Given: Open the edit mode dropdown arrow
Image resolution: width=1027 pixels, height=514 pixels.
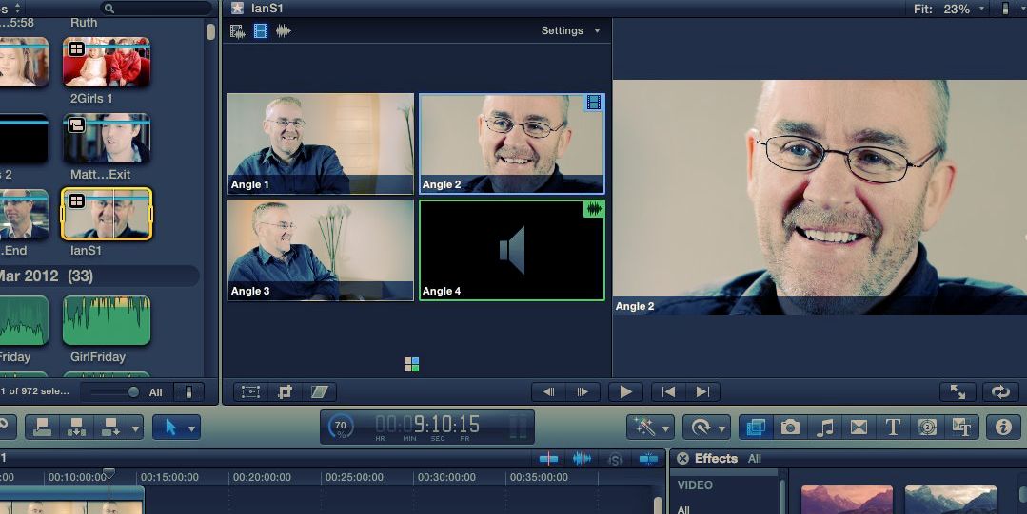Looking at the screenshot, I should tap(135, 428).
